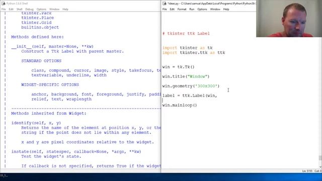Click 'builtins.object' in shell output

[x=40, y=27]
